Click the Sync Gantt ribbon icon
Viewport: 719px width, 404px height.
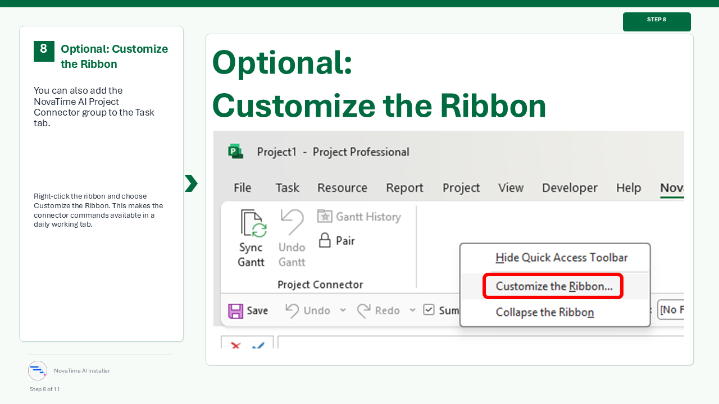click(253, 223)
